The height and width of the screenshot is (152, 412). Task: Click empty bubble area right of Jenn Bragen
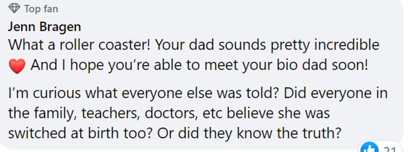(x=236, y=27)
